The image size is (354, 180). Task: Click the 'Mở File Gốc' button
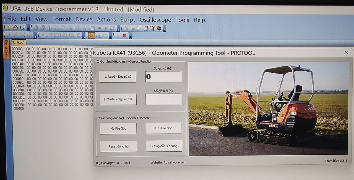click(x=118, y=129)
